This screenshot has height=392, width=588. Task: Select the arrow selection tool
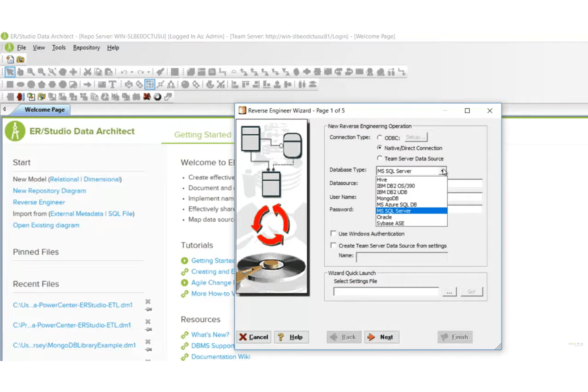click(10, 72)
